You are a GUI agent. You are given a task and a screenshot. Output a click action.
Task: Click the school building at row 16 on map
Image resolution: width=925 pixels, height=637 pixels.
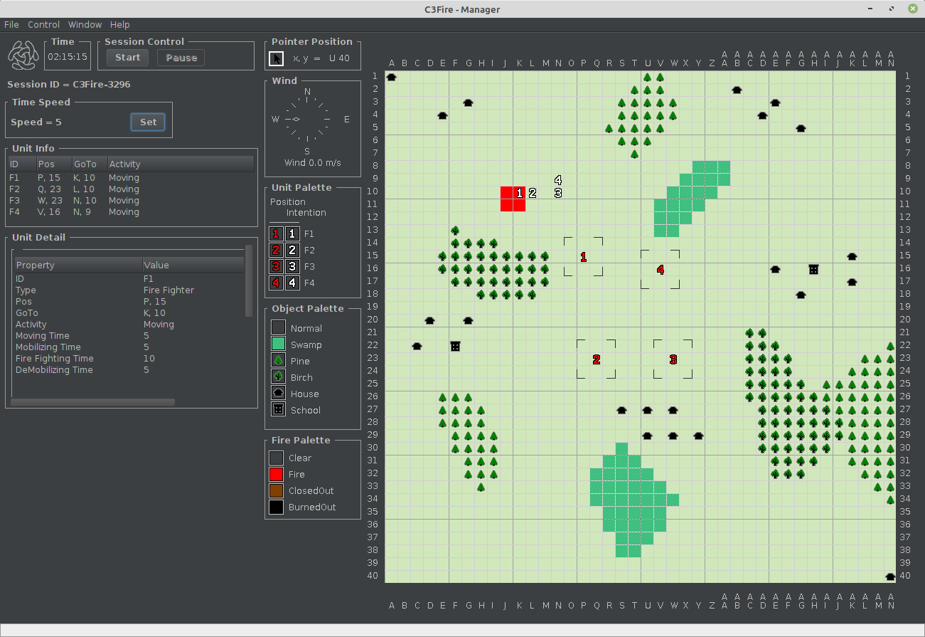point(814,270)
